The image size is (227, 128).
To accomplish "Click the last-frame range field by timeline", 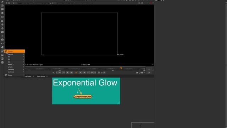I will tap(149, 69).
